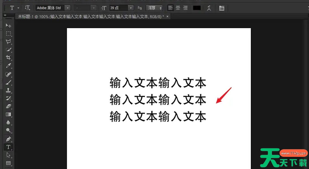Click the second line of canvas text

(x=158, y=99)
